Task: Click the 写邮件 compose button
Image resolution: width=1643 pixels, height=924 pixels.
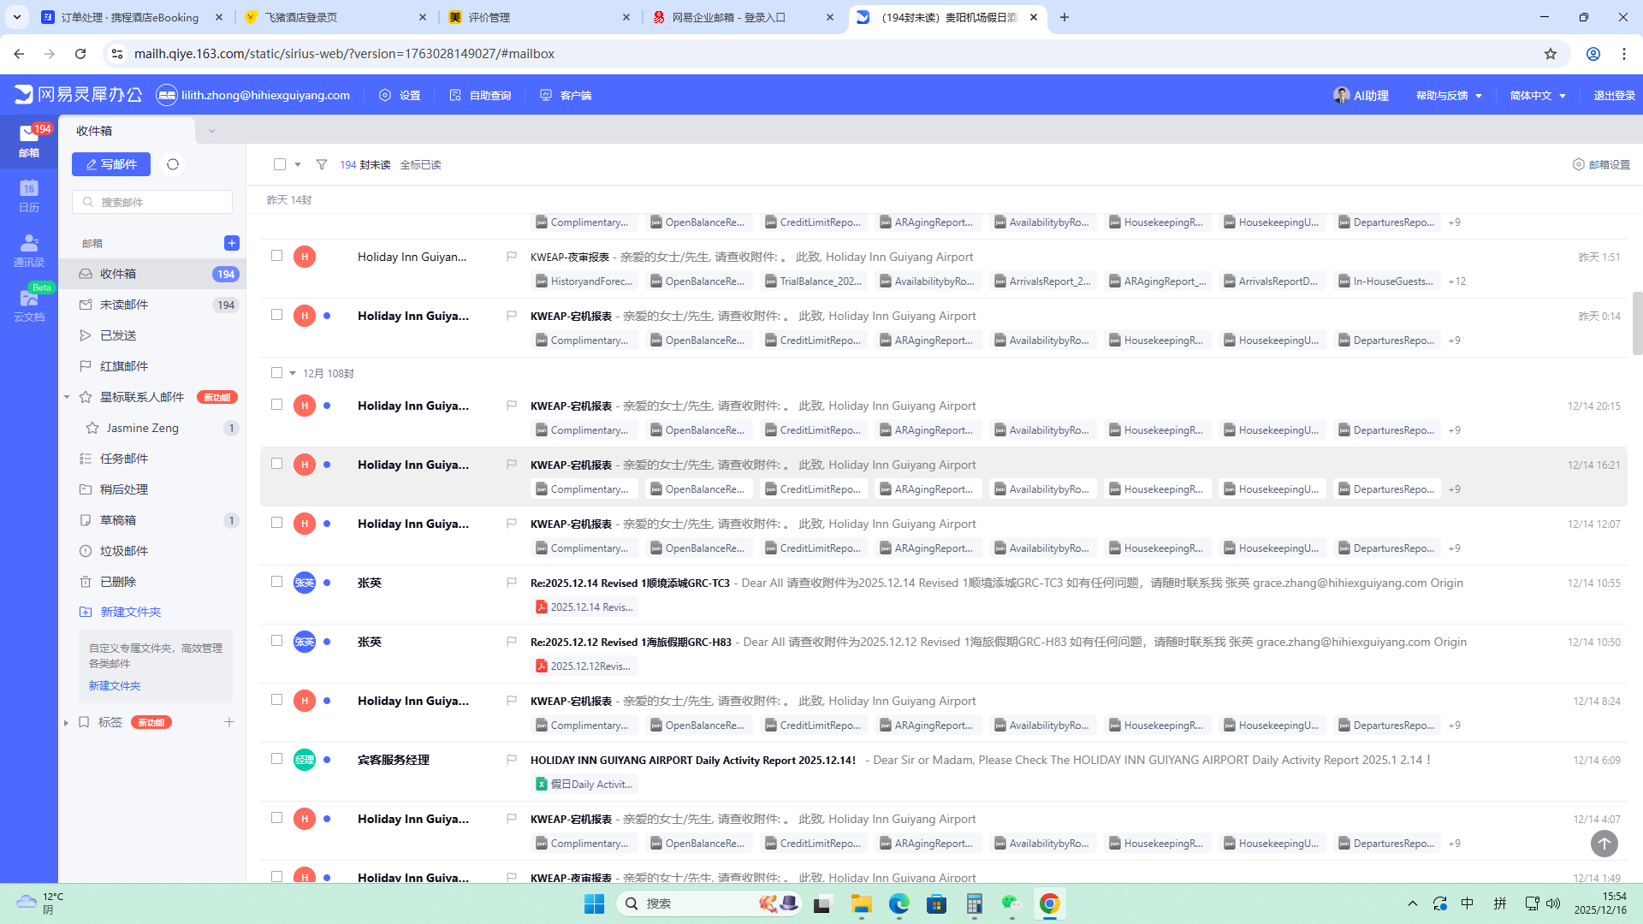Action: (111, 164)
